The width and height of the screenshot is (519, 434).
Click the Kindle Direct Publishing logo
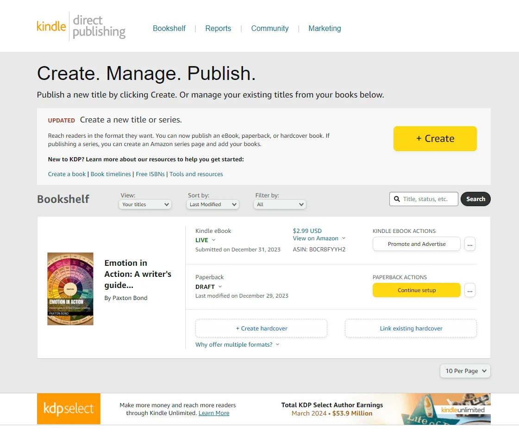[x=81, y=26]
